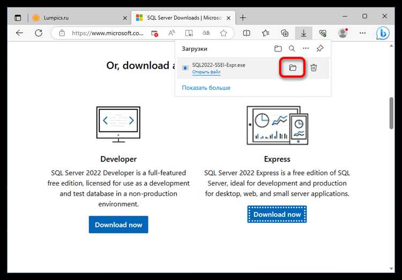Image resolution: width=402 pixels, height=280 pixels.
Task: Open a new browser tab
Action: 243,18
